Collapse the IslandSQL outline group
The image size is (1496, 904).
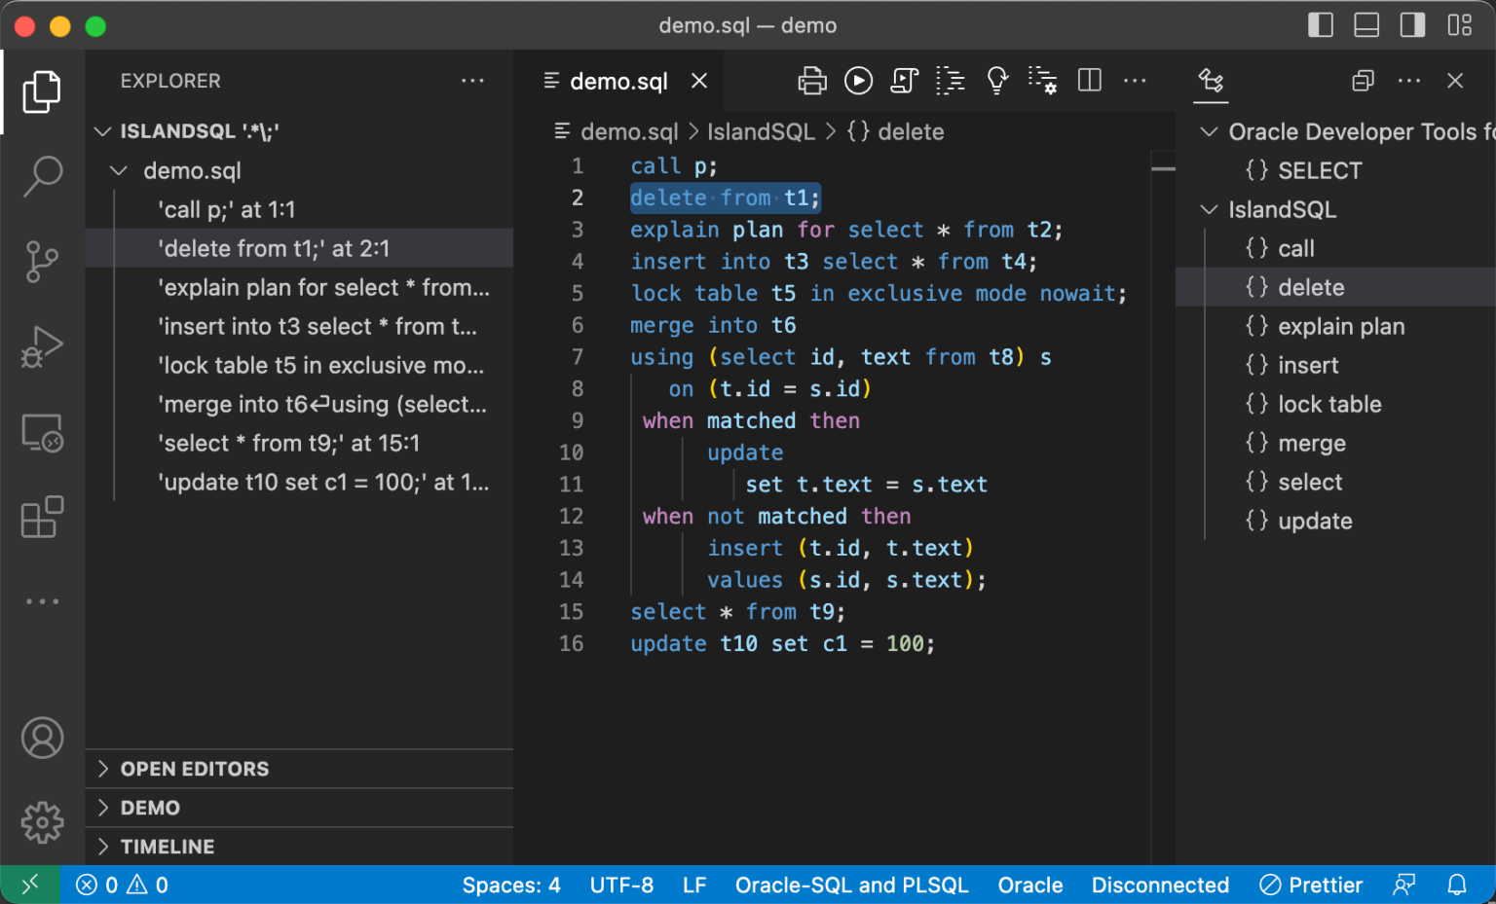click(1208, 209)
